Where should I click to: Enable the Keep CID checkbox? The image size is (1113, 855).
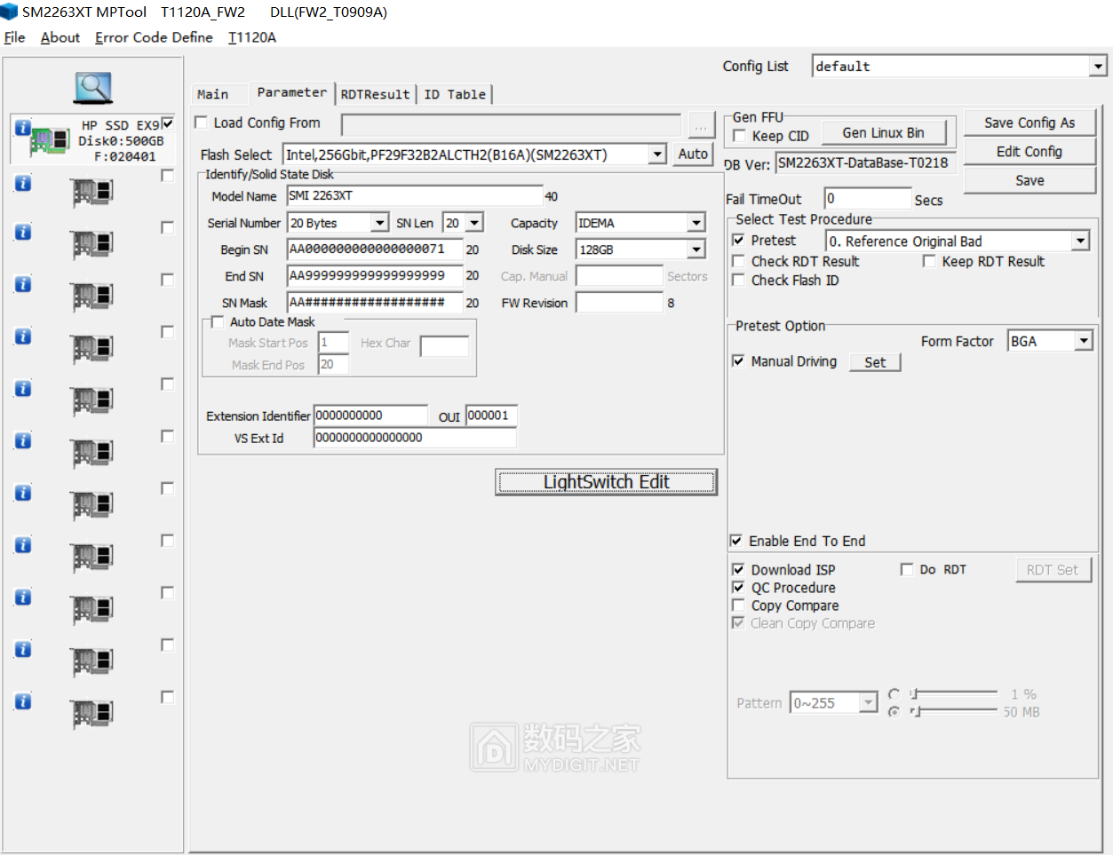point(739,136)
